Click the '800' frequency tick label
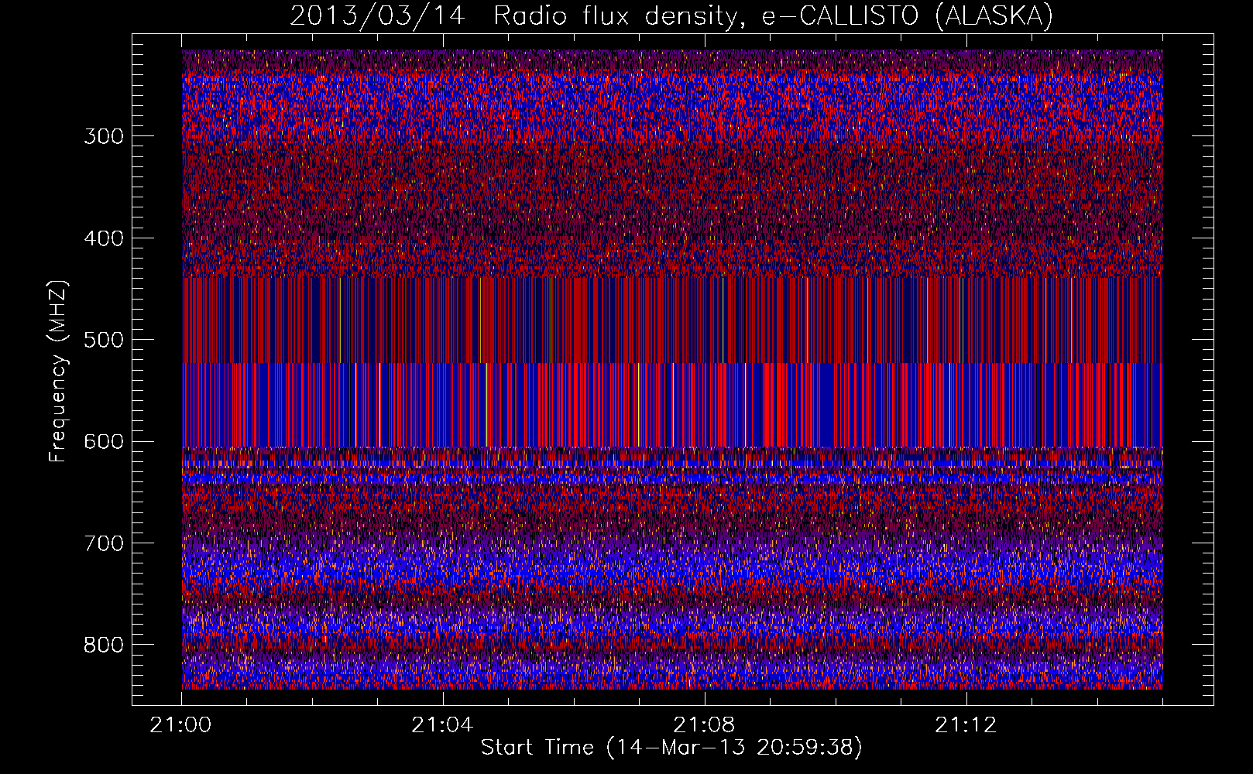This screenshot has width=1253, height=774. 104,645
